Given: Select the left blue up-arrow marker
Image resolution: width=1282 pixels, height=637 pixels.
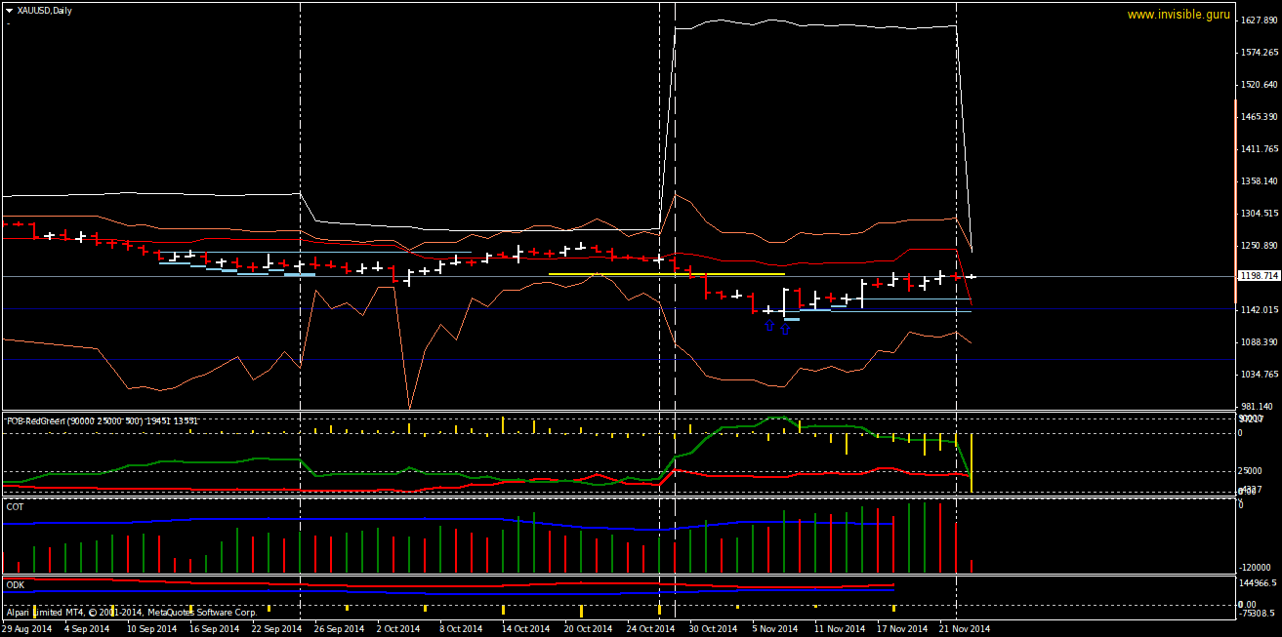Looking at the screenshot, I should click(x=769, y=327).
